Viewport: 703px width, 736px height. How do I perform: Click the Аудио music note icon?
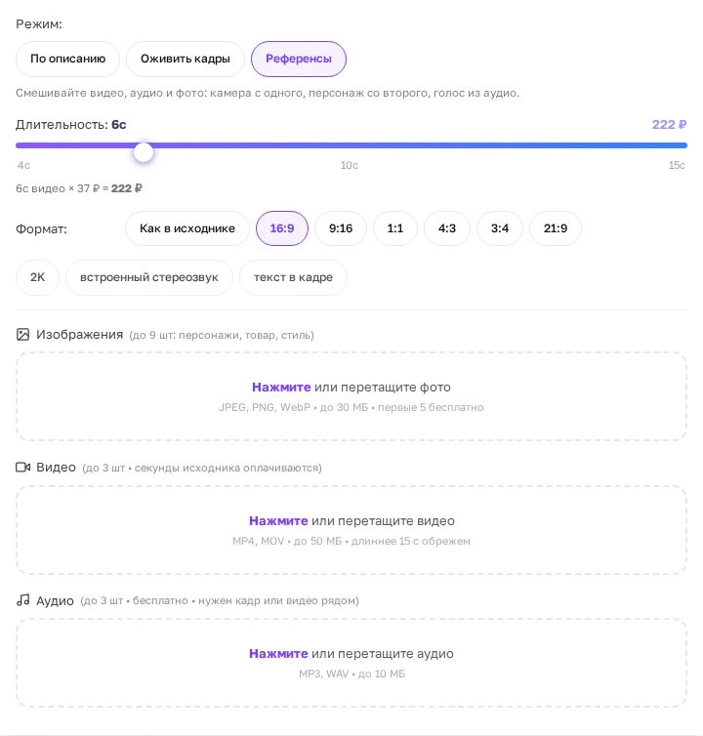click(22, 600)
